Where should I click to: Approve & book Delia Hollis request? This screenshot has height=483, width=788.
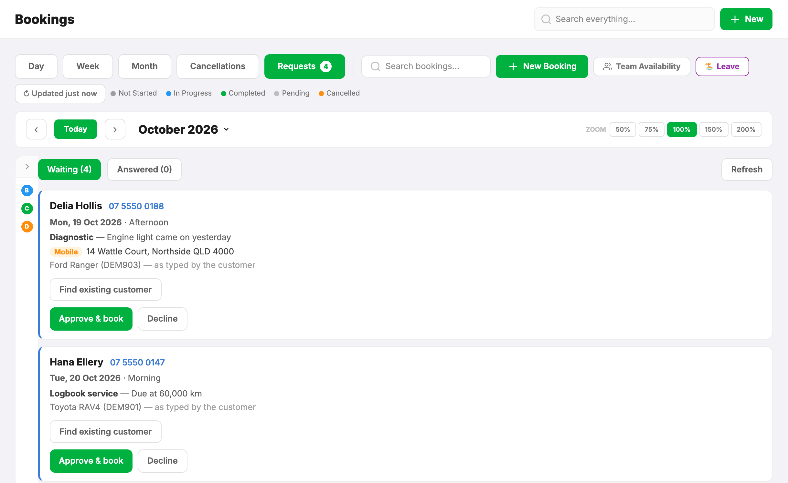click(x=91, y=319)
